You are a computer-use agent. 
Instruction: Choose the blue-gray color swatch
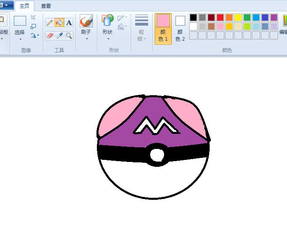(265, 26)
